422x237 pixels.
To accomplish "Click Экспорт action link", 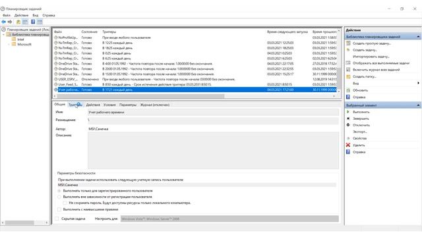I will [x=360, y=132].
